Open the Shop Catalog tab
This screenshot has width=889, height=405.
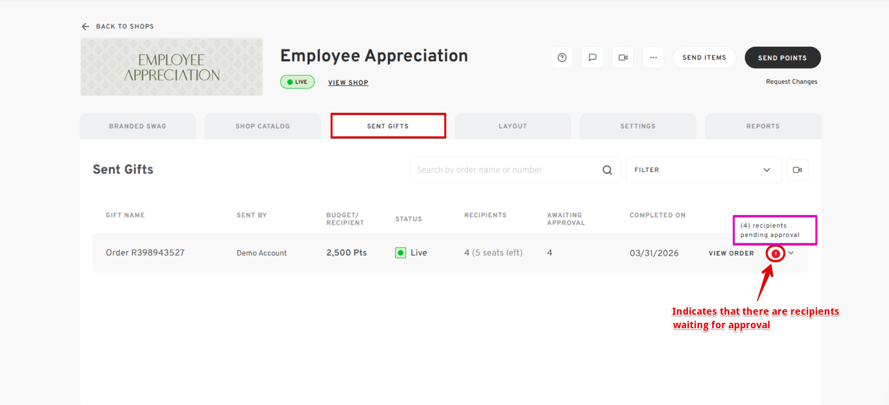262,126
